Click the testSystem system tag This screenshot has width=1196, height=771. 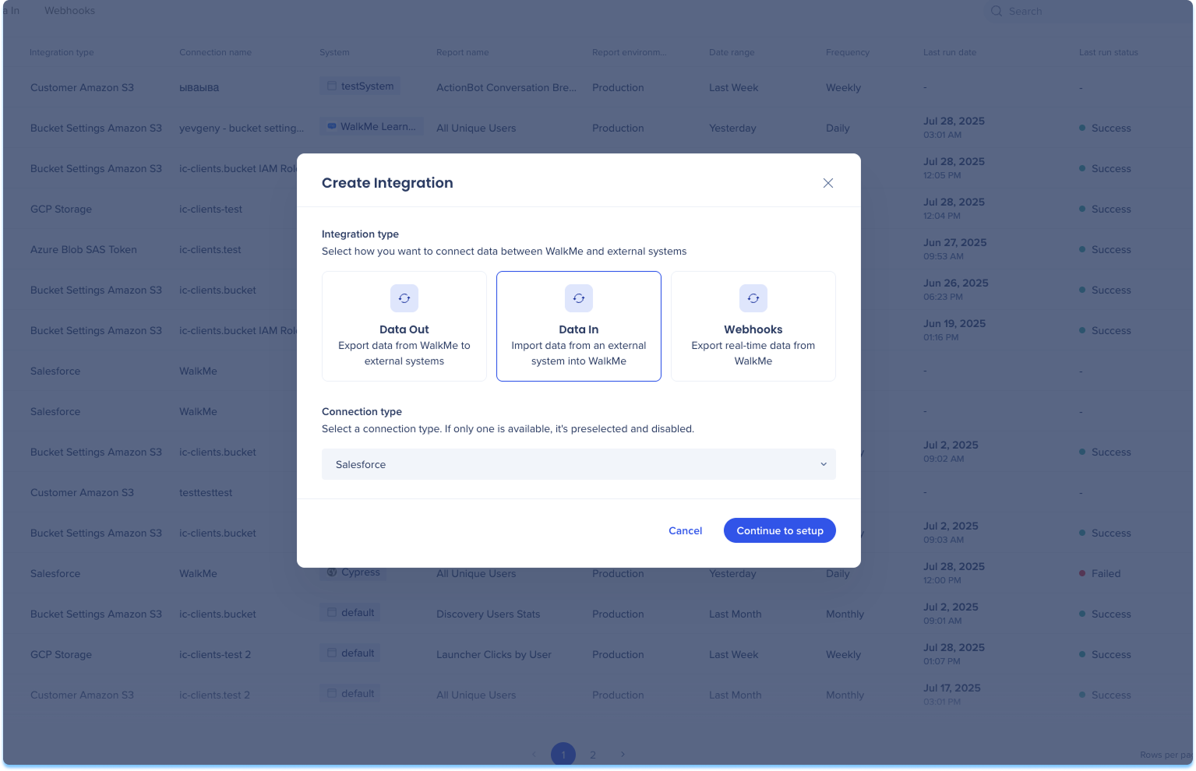[360, 86]
